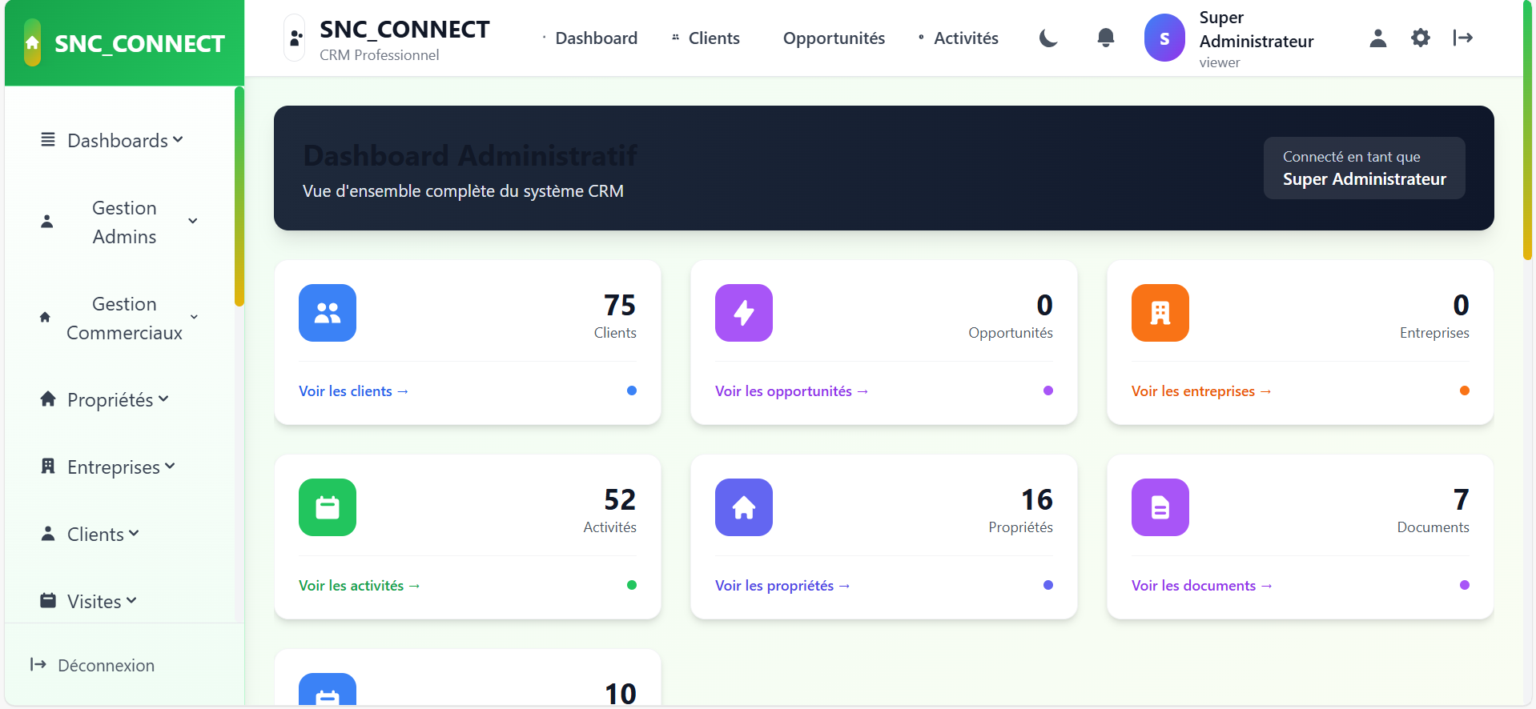Open notifications via the bell icon
Viewport: 1536px width, 709px height.
point(1105,38)
